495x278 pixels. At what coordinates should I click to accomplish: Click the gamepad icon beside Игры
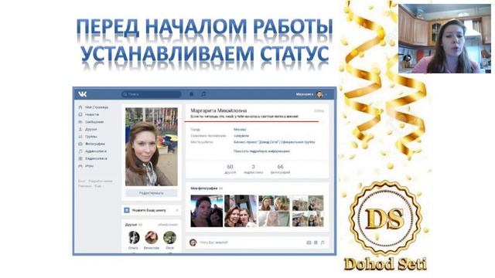click(80, 166)
